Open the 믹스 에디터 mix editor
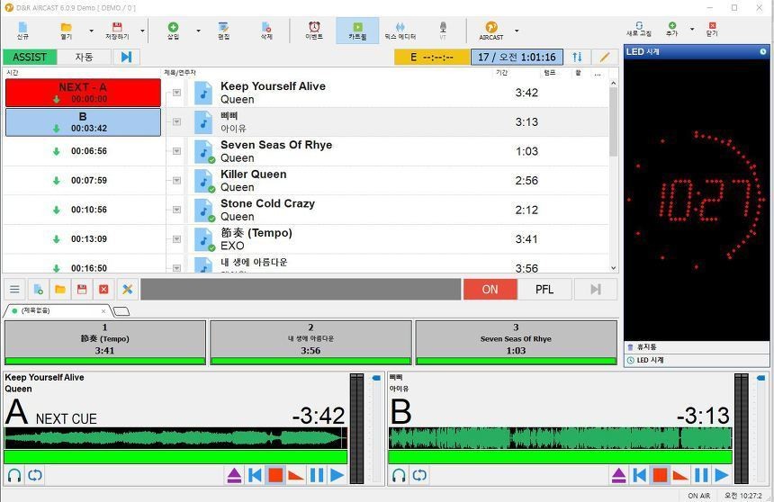 400,31
